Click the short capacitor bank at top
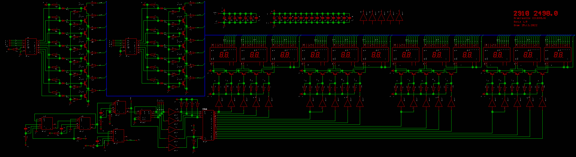The image size is (576, 157). 240,17
